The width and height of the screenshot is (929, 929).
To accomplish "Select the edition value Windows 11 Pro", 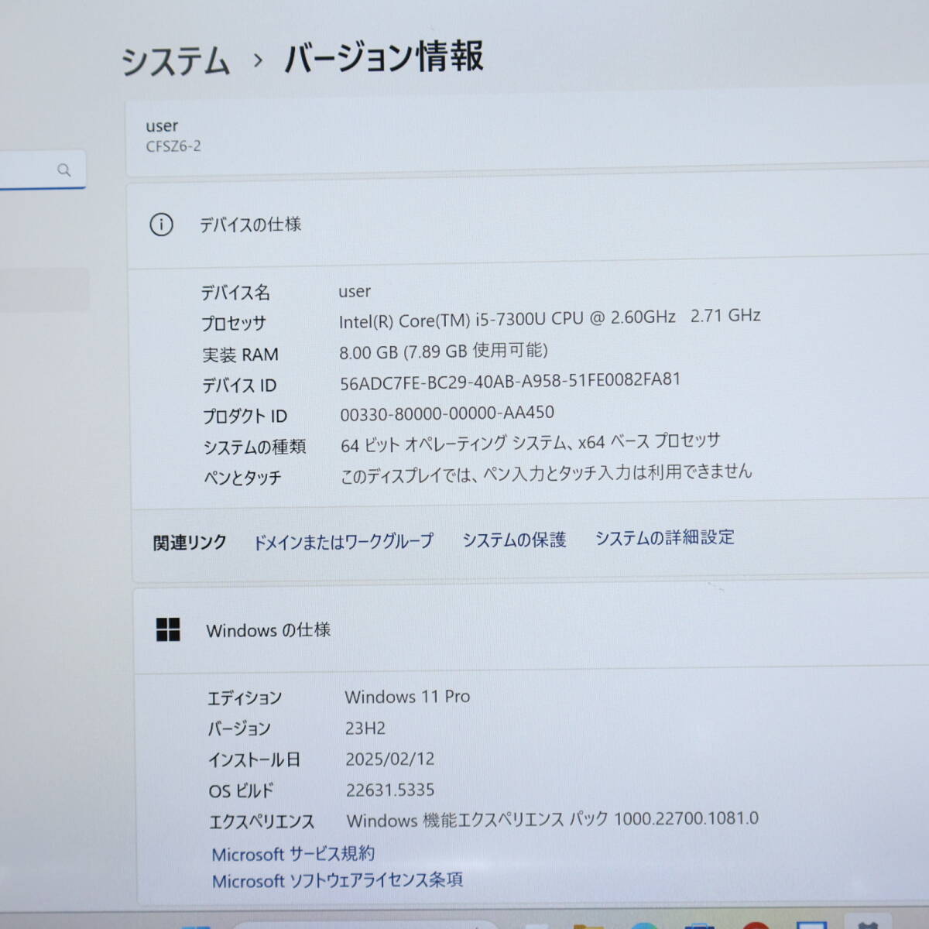I will (407, 697).
